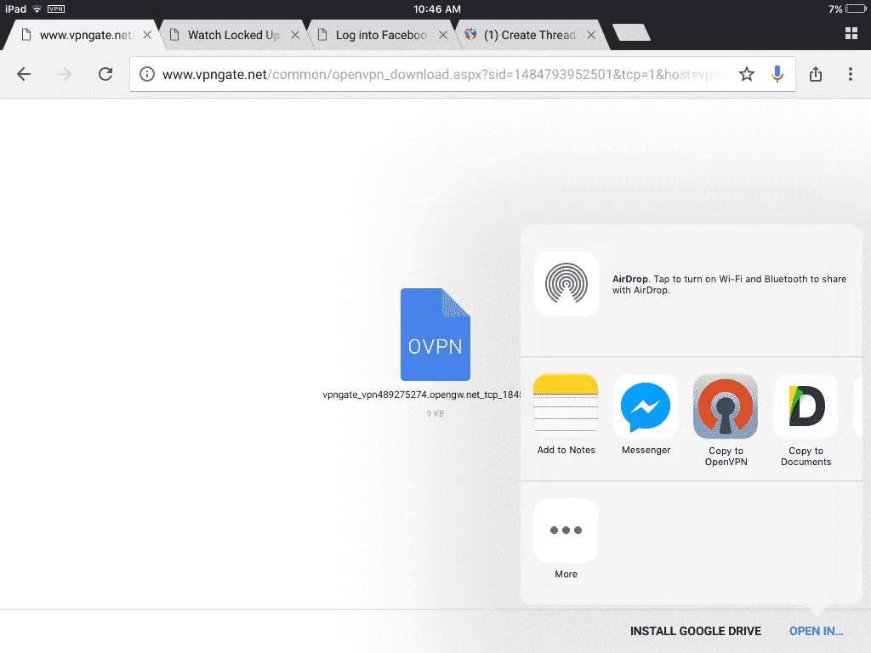Open the Chrome three-dot menu
The image size is (871, 653).
click(851, 74)
